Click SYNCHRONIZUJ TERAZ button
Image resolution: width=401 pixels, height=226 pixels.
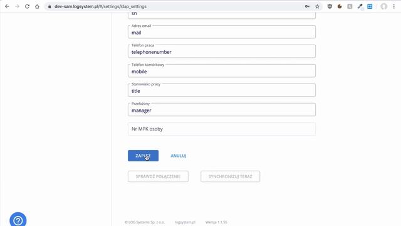tap(230, 176)
